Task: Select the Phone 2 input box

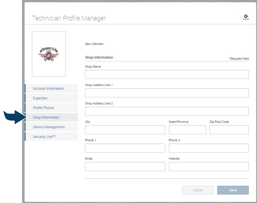Action: click(208, 148)
